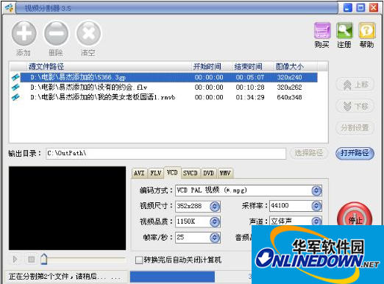Click the splitting progress bar
The image size is (384, 284).
click(191, 277)
